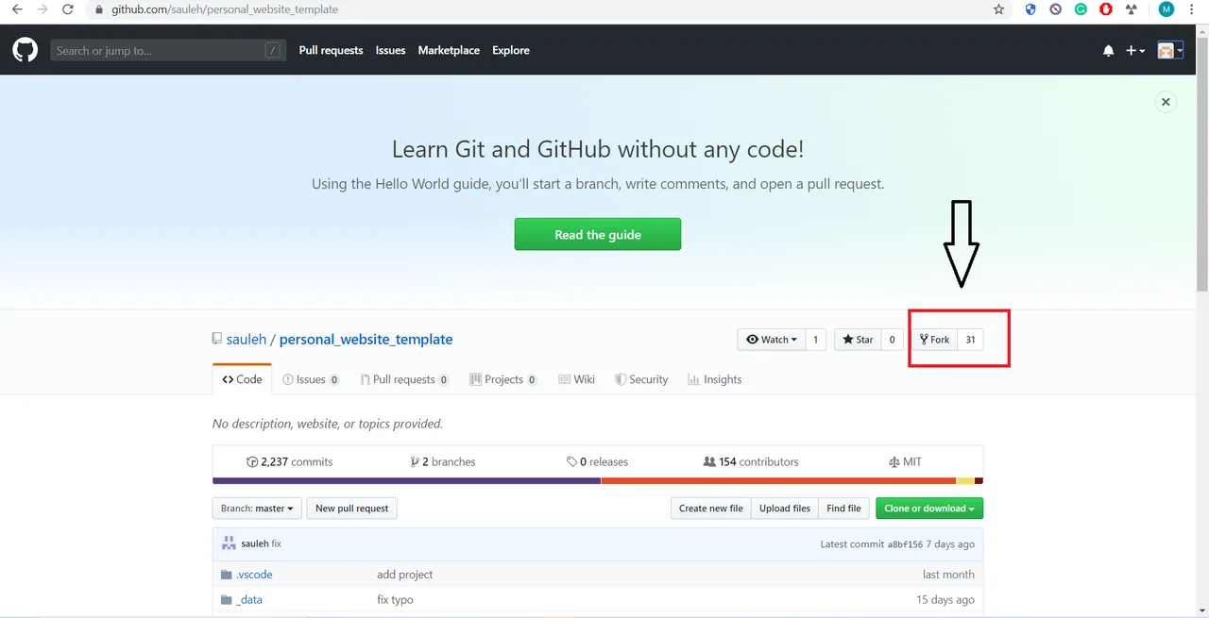Fork the repository
Viewport: 1209px width, 618px height.
click(x=934, y=340)
